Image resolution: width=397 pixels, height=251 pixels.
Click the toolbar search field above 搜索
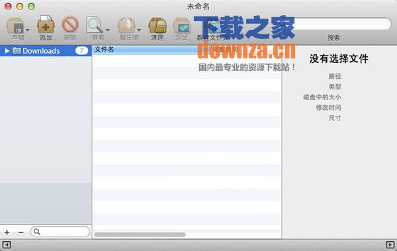pos(334,24)
